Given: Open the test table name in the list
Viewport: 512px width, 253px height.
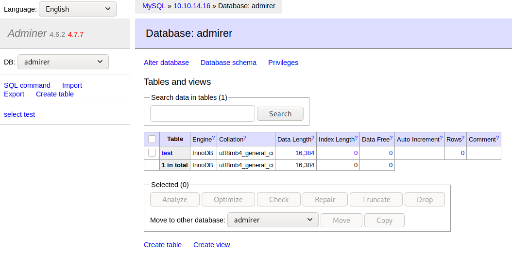Looking at the screenshot, I should 167,153.
